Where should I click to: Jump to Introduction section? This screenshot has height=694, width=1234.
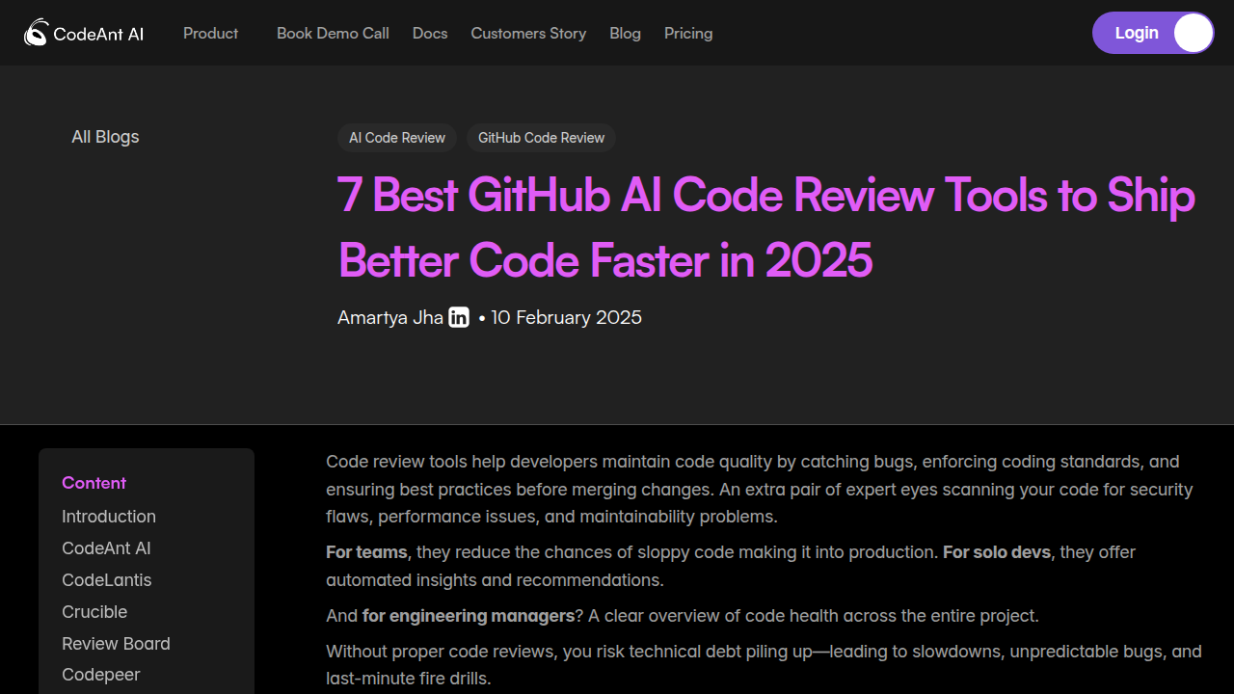[x=109, y=517]
